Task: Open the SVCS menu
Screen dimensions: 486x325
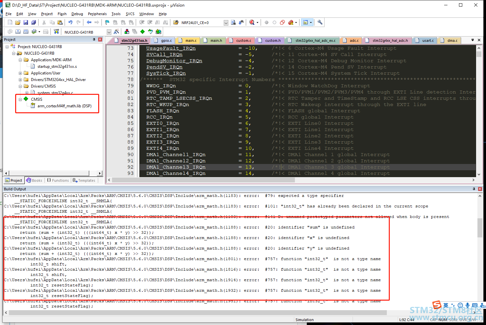Action: [130, 14]
